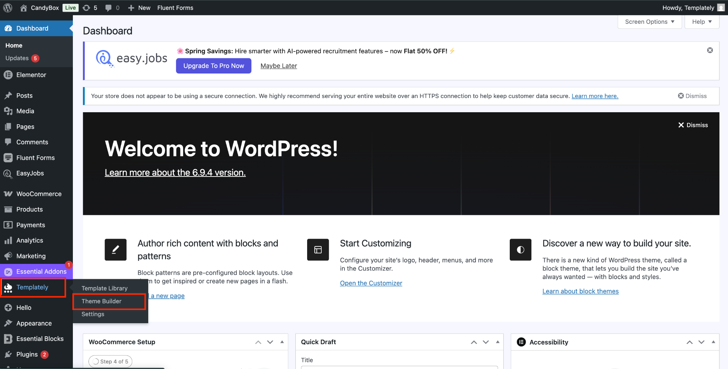
Task: Move Quick Draft widget up
Action: [474, 342]
